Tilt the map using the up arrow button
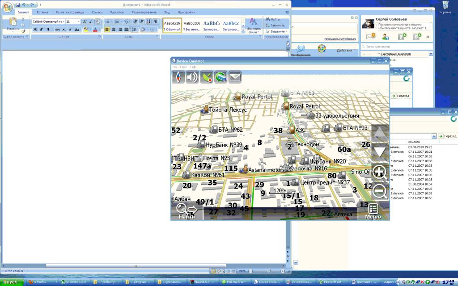The height and width of the screenshot is (286, 458). pos(380,133)
